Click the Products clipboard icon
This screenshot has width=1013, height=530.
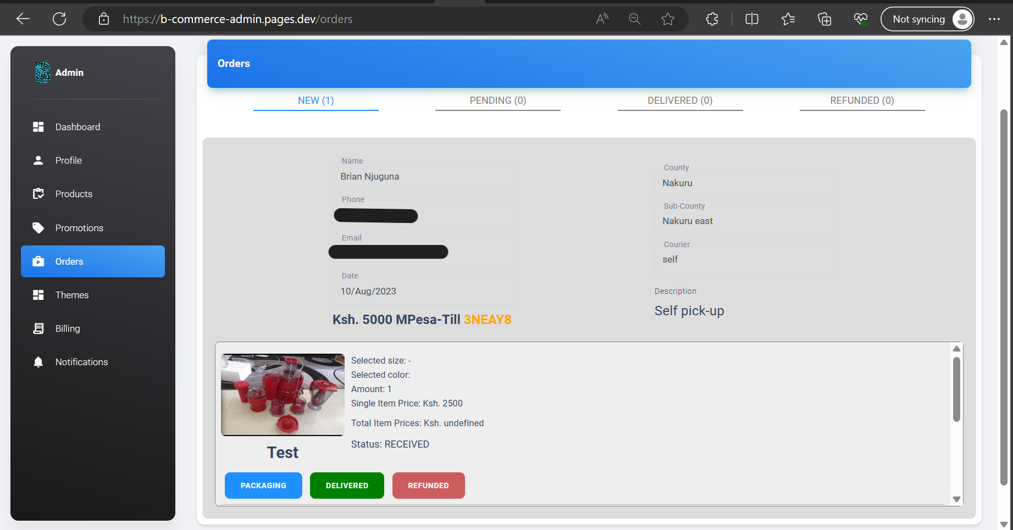pyautogui.click(x=38, y=194)
